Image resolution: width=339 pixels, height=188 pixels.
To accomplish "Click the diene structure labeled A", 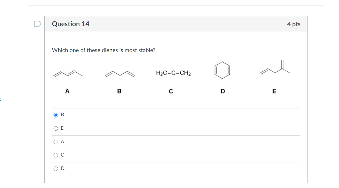I will [68, 74].
